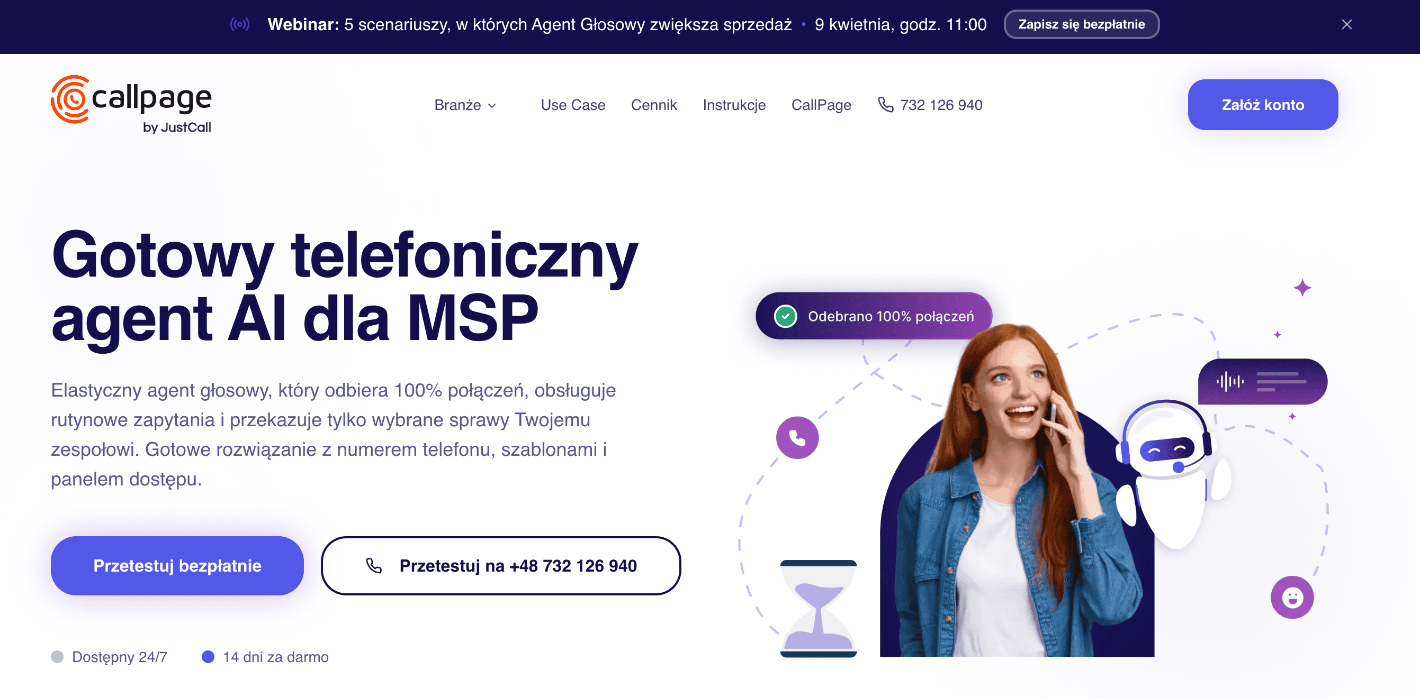Click the chevron next to Branże

point(492,106)
